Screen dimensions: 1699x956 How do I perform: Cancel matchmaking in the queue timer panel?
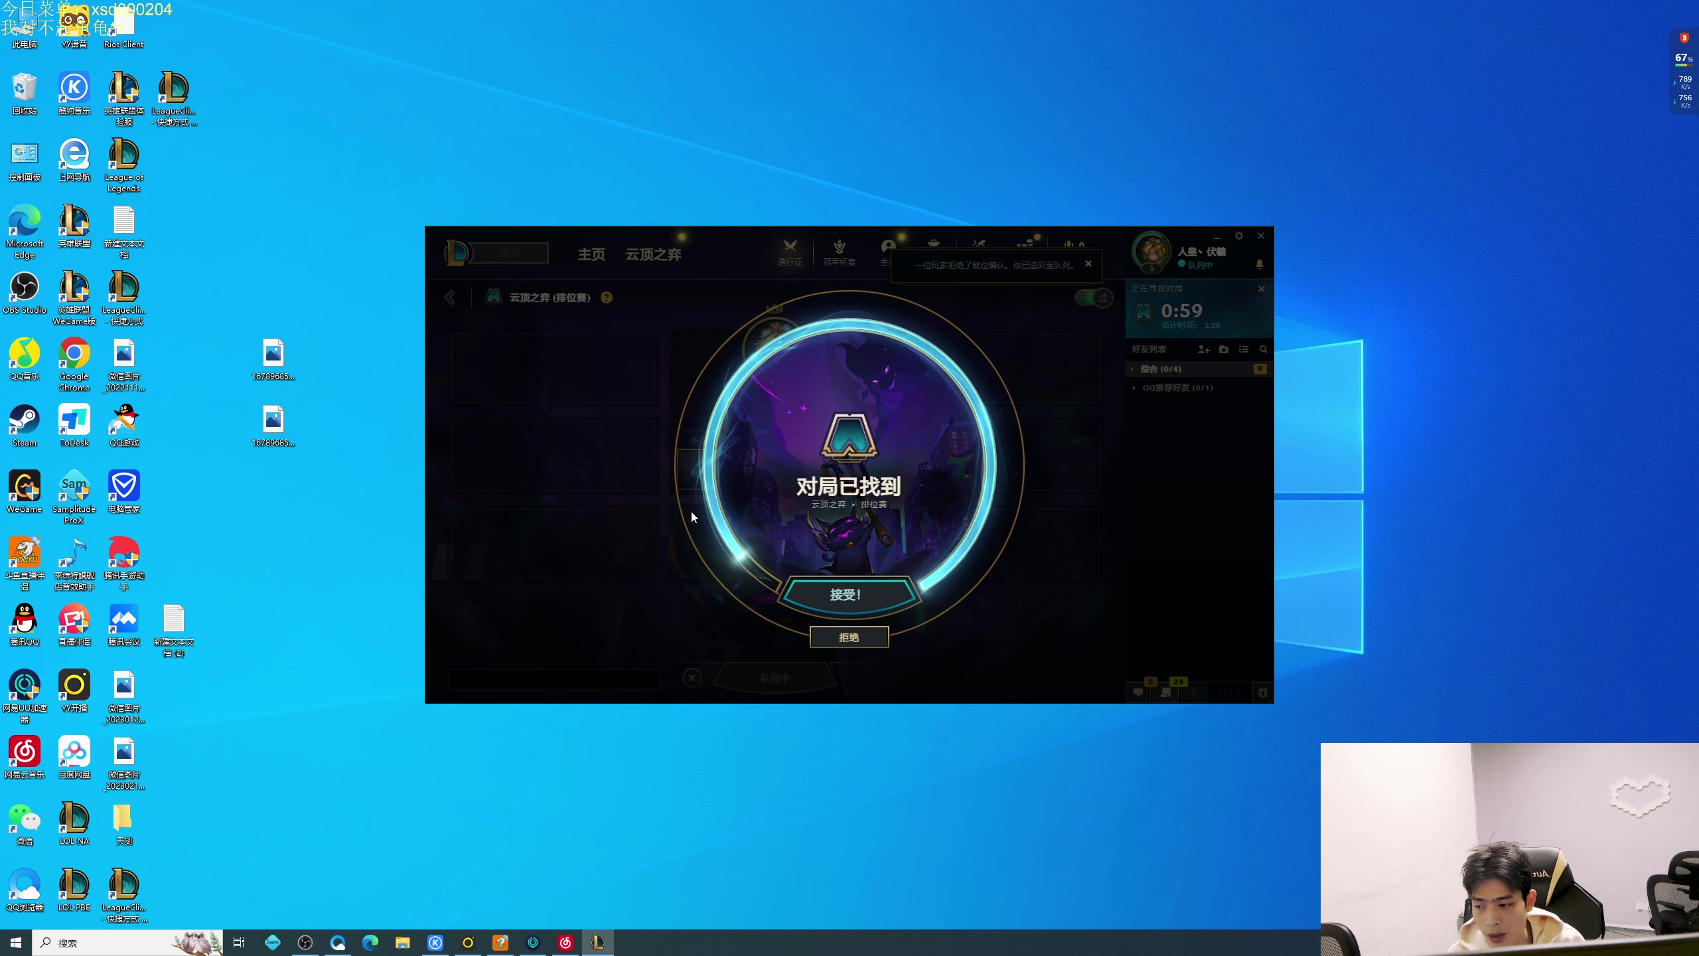pos(1262,289)
